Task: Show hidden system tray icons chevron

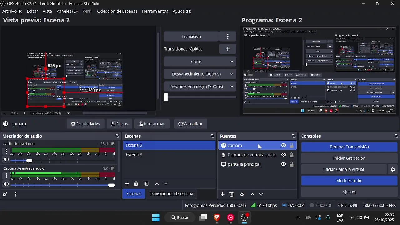Action: click(x=298, y=217)
